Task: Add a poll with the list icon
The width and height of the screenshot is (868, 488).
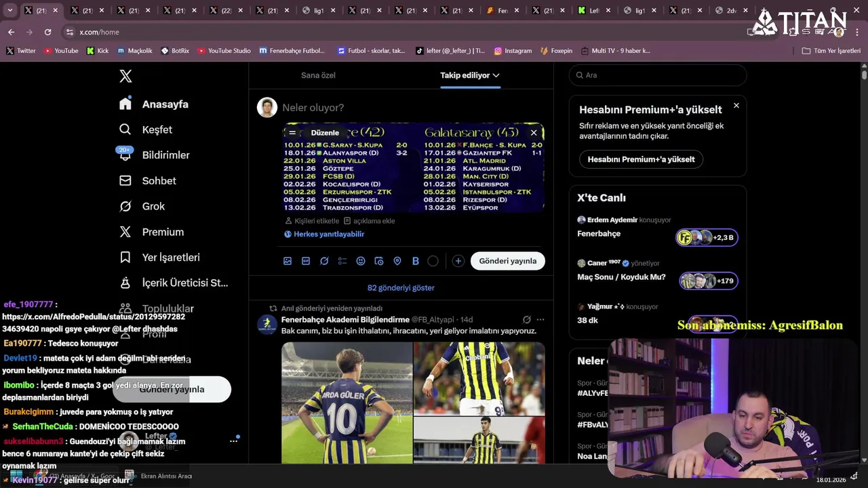Action: click(342, 261)
